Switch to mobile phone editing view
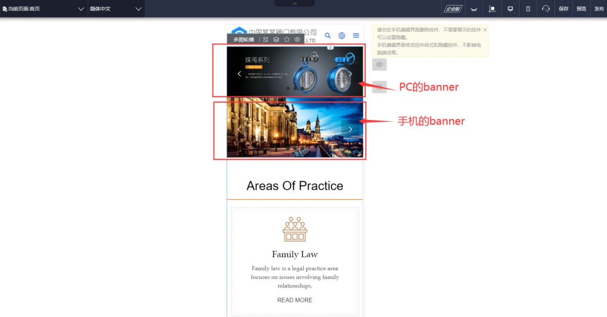Screen dimensions: 607x317 528,9
